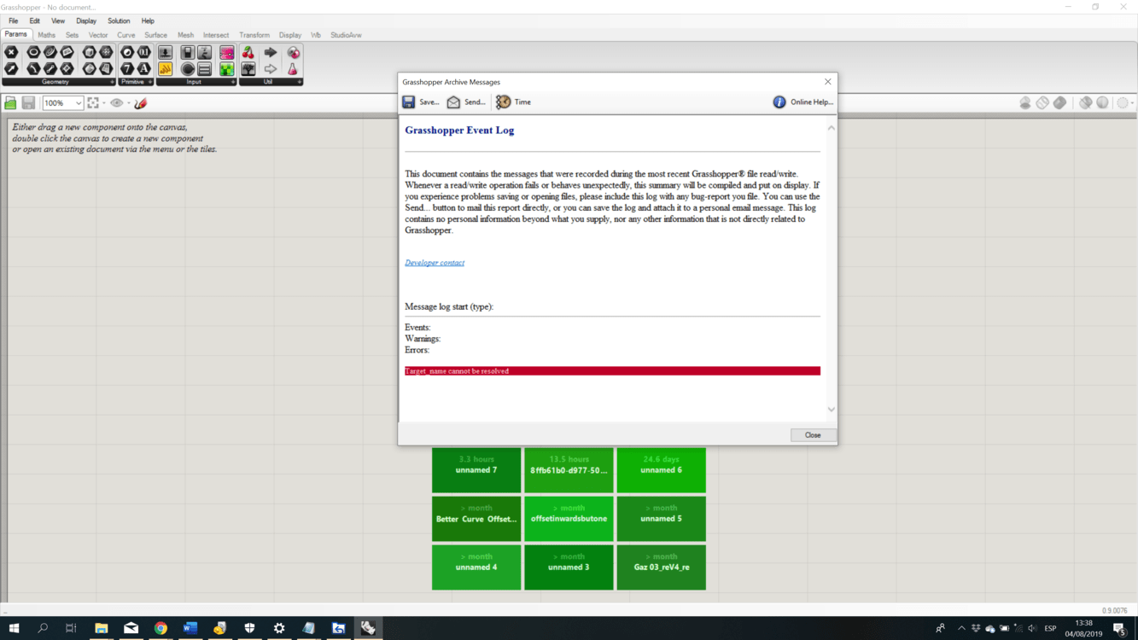Viewport: 1138px width, 640px height.
Task: Expand the Primitive panel dropdown
Action: coord(150,82)
